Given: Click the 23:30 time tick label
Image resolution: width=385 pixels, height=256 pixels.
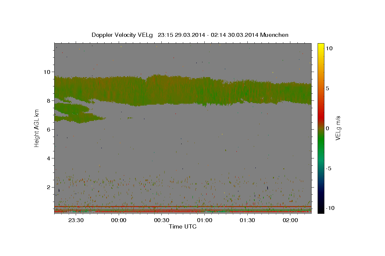Looking at the screenshot, I should pos(76,220).
